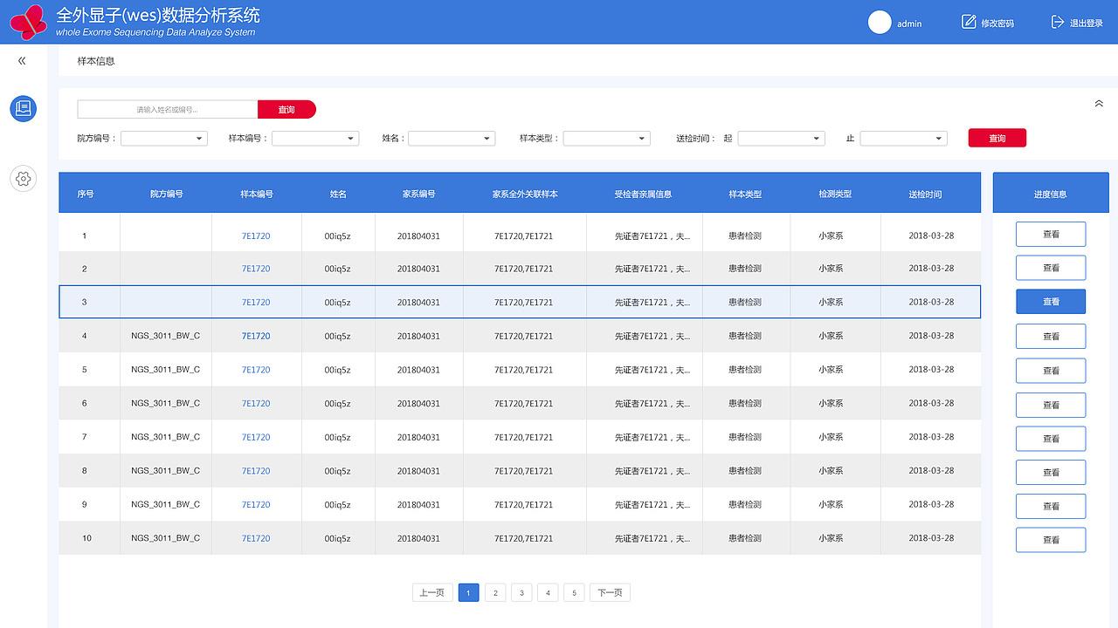Click the 送检时间 column header
The height and width of the screenshot is (628, 1118).
tap(925, 194)
